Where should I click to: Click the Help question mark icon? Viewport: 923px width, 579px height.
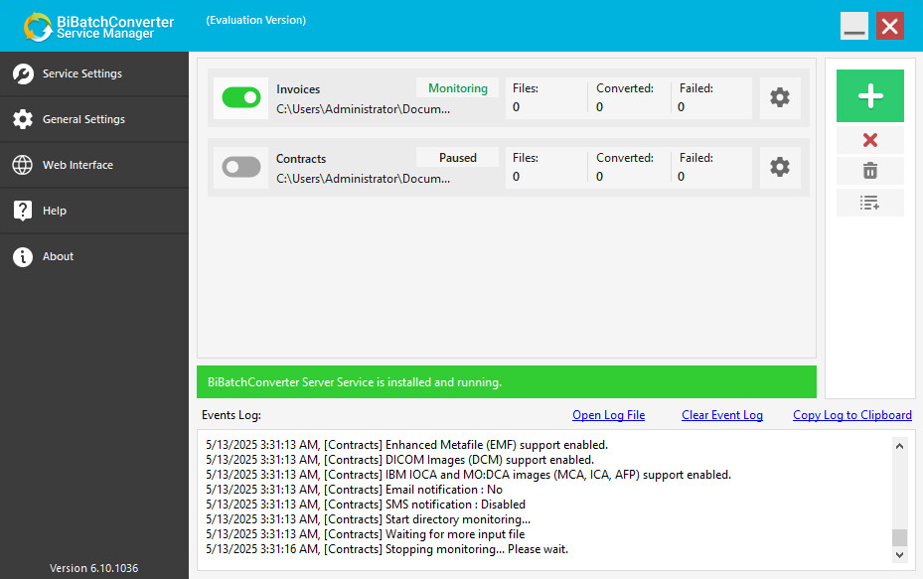23,211
